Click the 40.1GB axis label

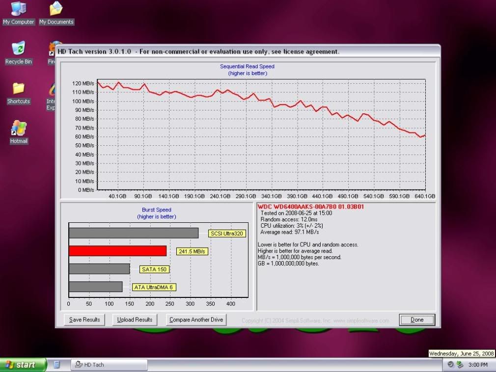tap(117, 196)
